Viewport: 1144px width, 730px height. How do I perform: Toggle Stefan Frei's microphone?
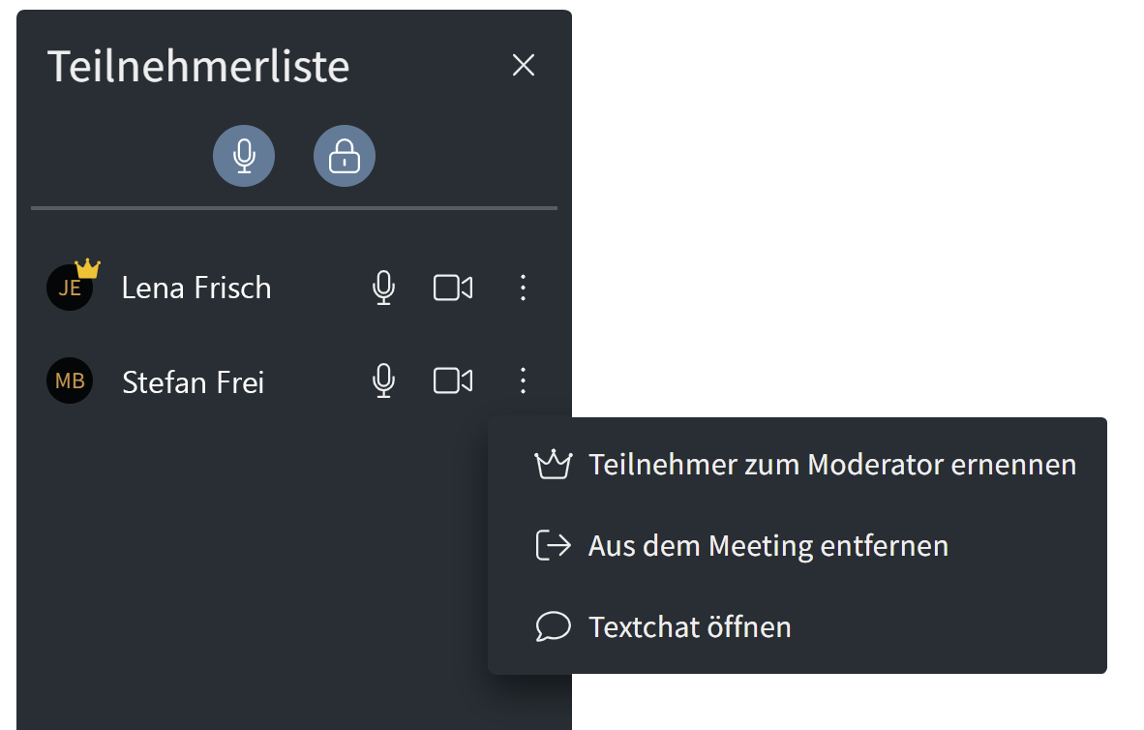coord(384,380)
